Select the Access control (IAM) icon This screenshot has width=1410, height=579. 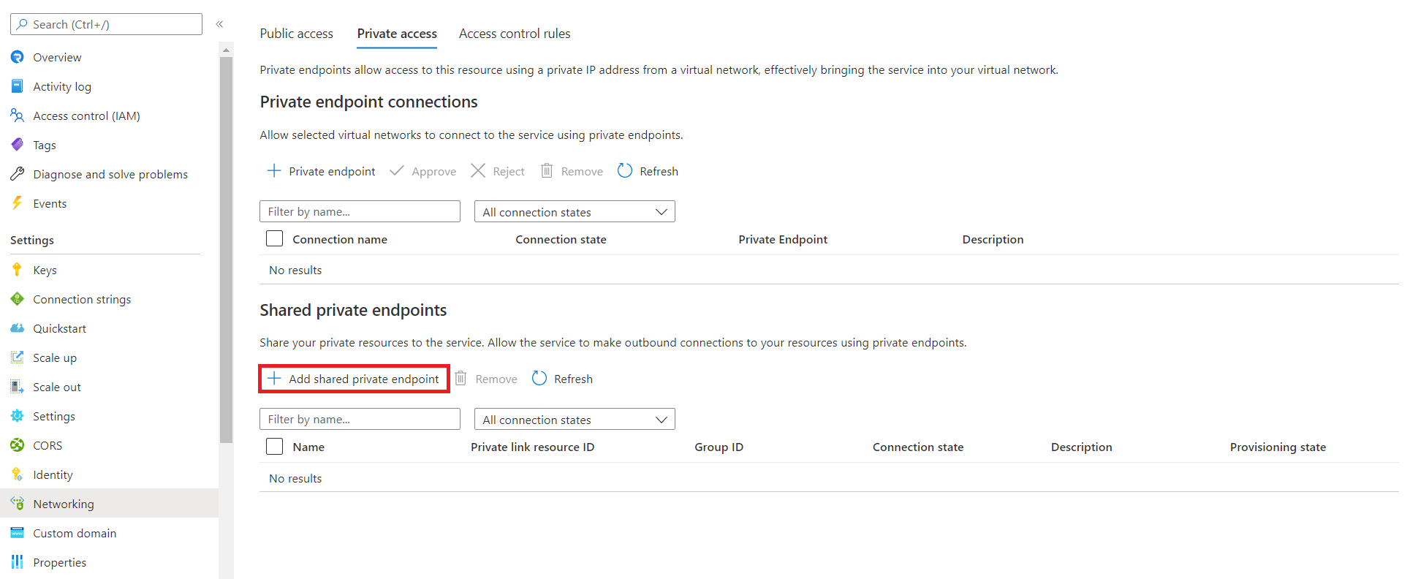[x=17, y=116]
